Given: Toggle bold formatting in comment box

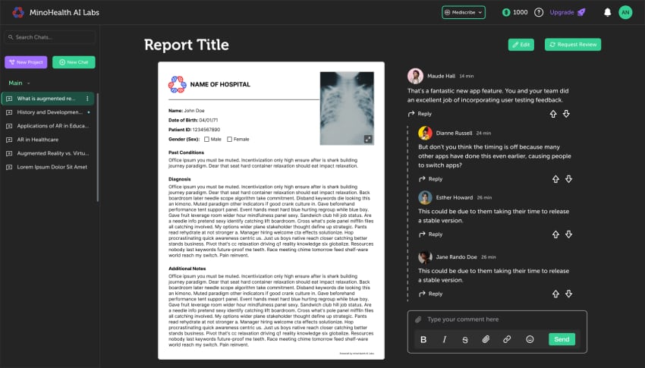Looking at the screenshot, I should point(423,339).
